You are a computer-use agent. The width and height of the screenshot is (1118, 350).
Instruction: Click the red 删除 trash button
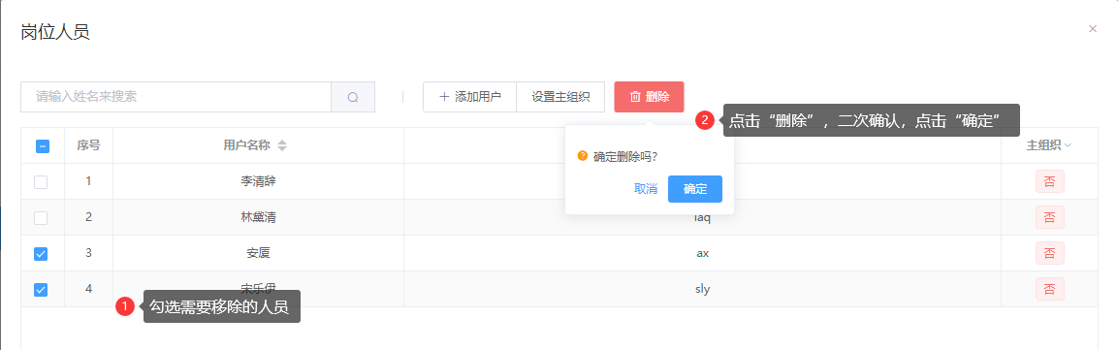[x=649, y=97]
